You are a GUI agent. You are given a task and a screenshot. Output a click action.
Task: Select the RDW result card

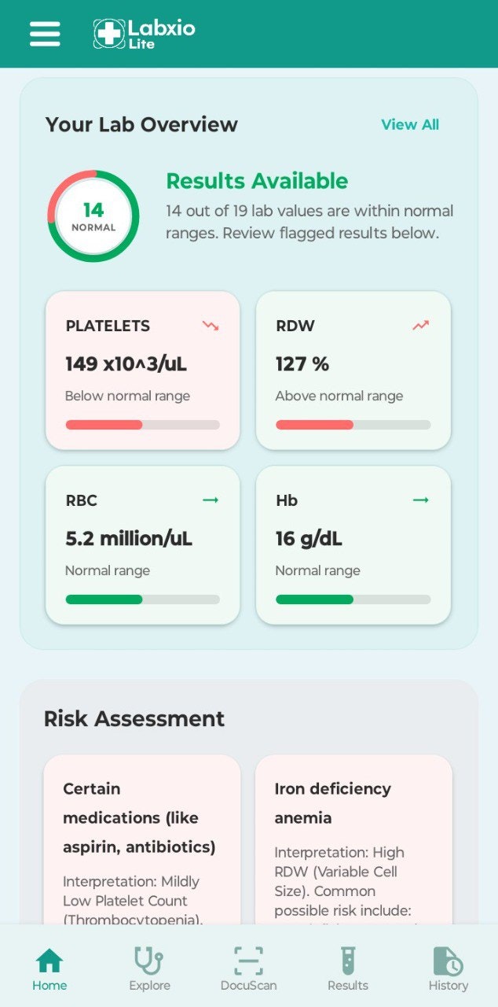click(x=353, y=371)
